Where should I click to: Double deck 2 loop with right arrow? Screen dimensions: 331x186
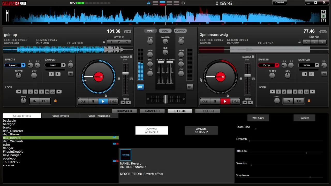pyautogui.click(x=312, y=92)
